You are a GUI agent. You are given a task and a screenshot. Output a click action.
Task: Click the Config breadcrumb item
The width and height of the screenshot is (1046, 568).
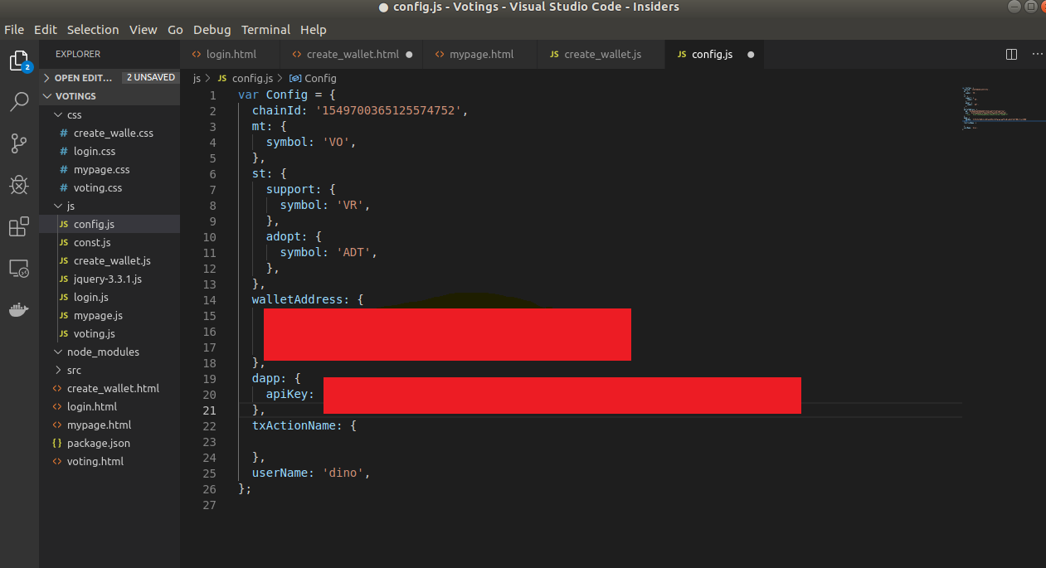click(x=320, y=78)
